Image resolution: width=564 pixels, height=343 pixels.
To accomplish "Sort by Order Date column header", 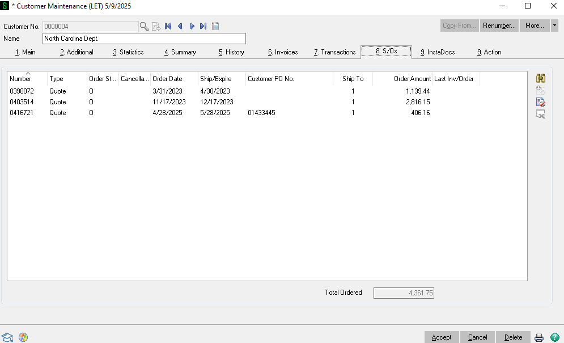I will pyautogui.click(x=167, y=79).
